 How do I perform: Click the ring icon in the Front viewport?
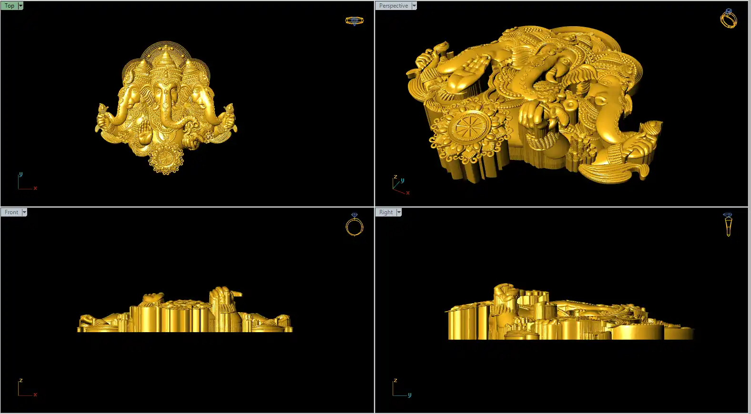pos(354,225)
